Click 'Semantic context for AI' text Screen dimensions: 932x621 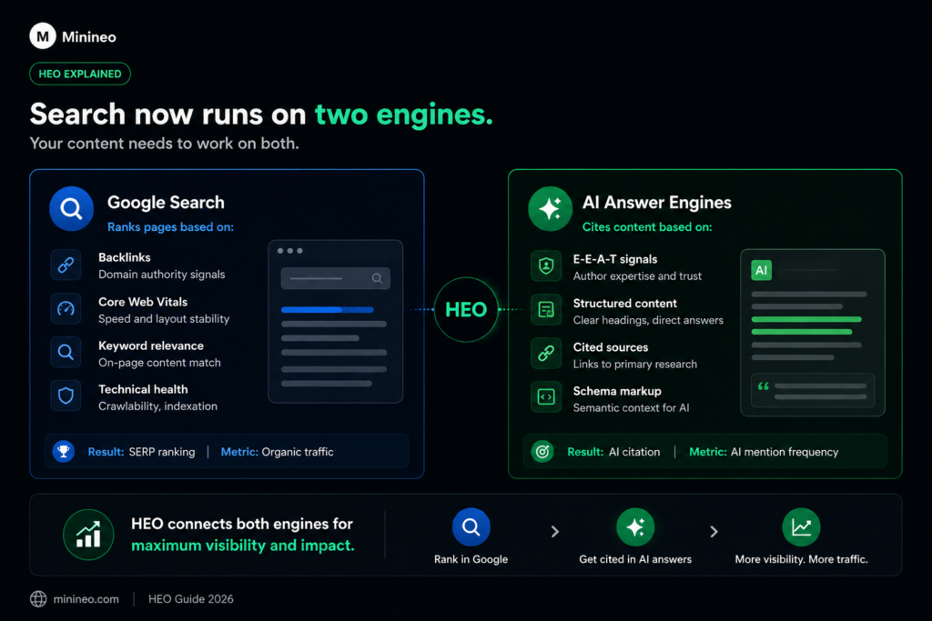click(x=632, y=408)
